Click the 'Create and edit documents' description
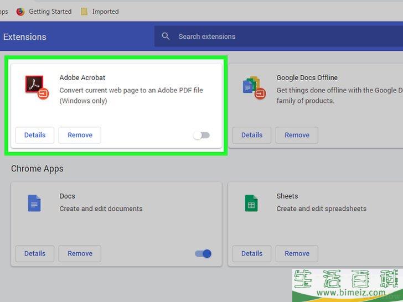This screenshot has height=302, width=403. click(101, 209)
